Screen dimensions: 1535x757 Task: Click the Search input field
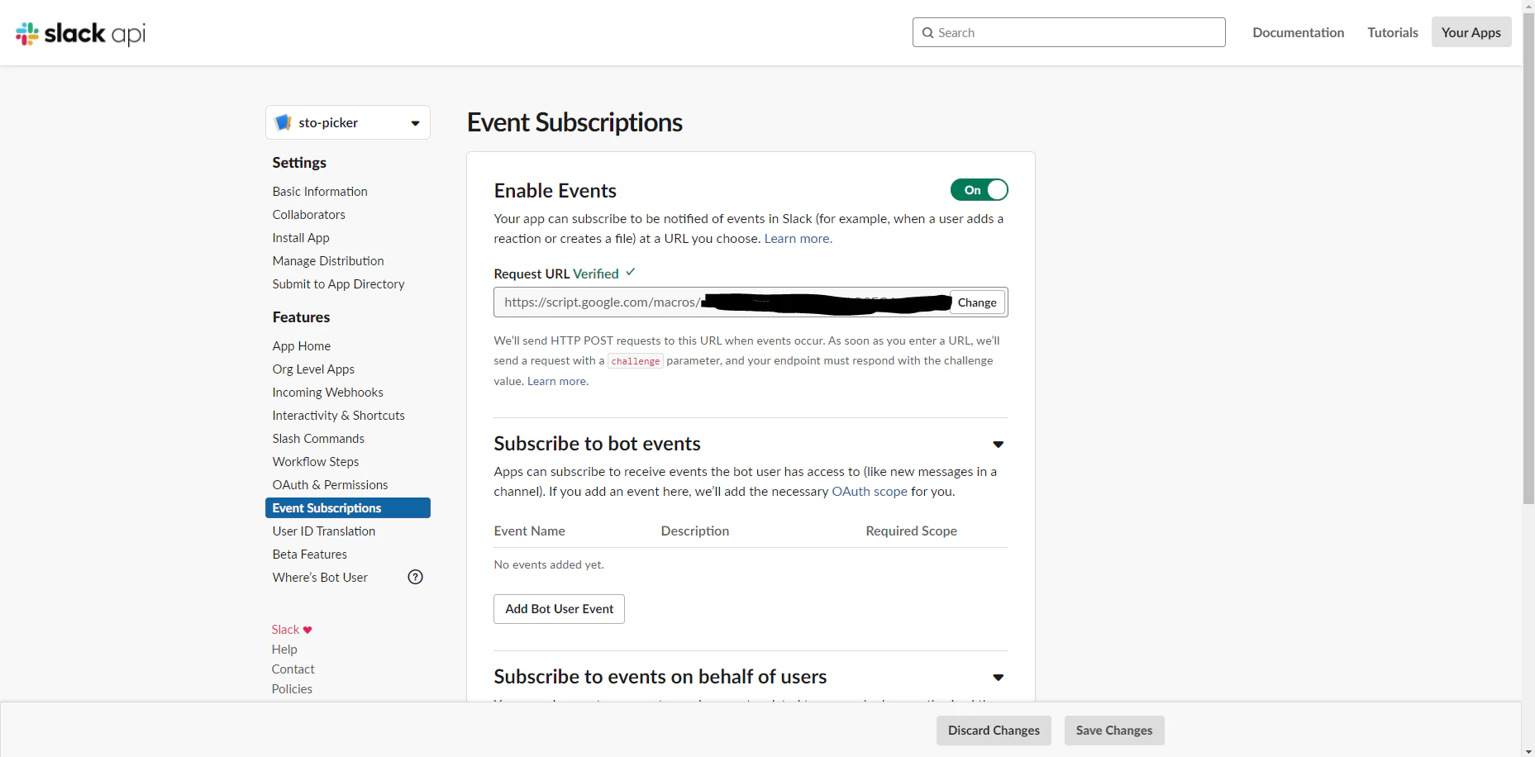tap(1069, 32)
